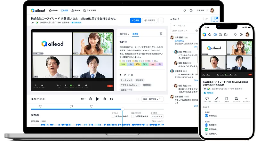
Task: Click the info icon next to キーワード
Action: tap(132, 75)
